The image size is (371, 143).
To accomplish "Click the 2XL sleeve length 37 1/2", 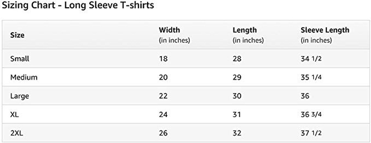I will point(311,133).
